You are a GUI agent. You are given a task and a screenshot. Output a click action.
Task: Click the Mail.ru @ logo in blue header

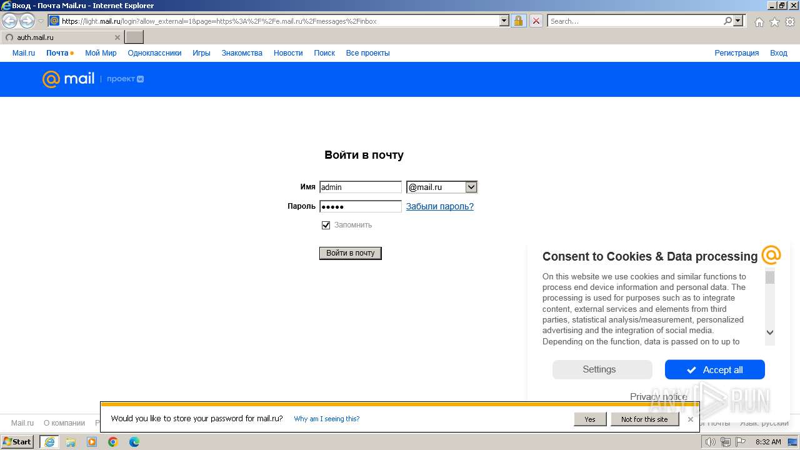tap(68, 79)
